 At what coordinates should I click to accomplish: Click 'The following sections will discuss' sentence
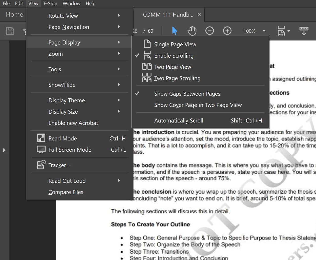coord(171,211)
